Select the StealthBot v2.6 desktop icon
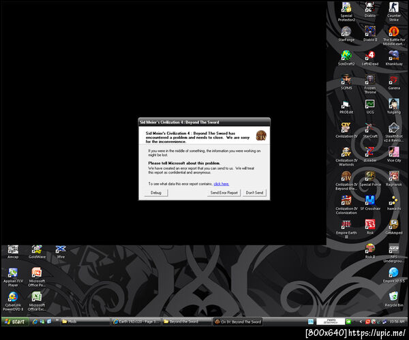Screen dimensions: 409x340 [x=393, y=132]
